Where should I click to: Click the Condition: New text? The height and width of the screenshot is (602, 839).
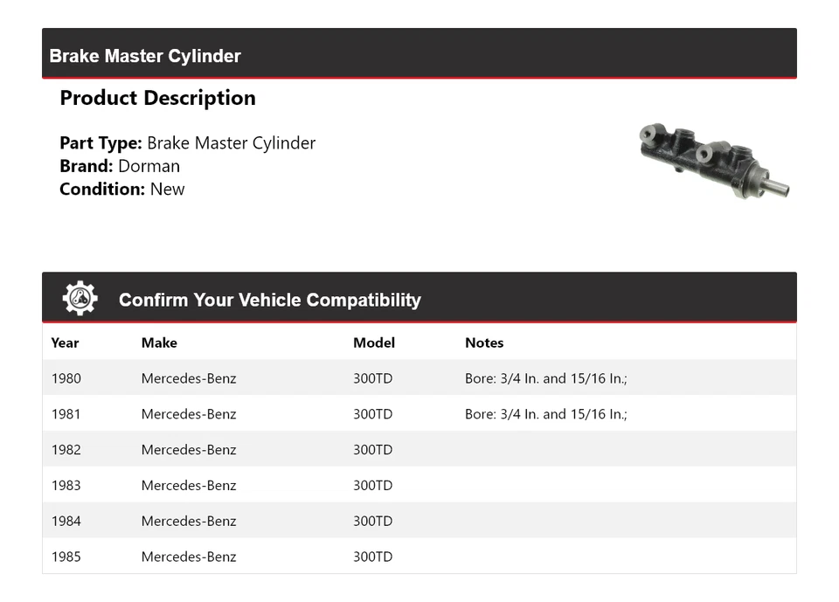point(122,189)
